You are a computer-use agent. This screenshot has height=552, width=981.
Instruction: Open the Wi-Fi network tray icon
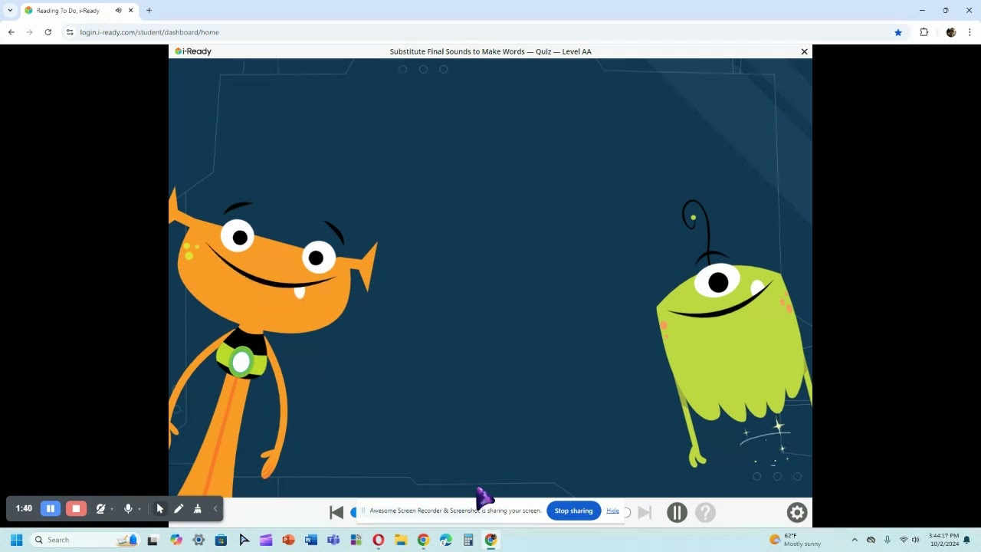point(904,540)
